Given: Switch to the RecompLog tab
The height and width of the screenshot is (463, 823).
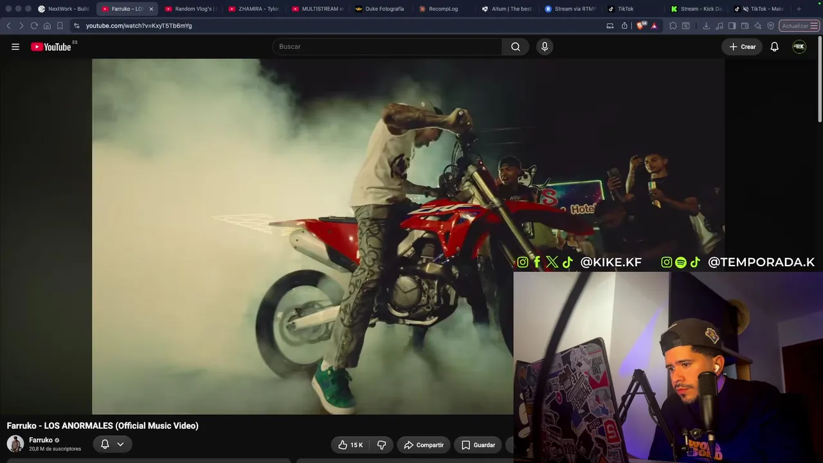Looking at the screenshot, I should (x=444, y=9).
